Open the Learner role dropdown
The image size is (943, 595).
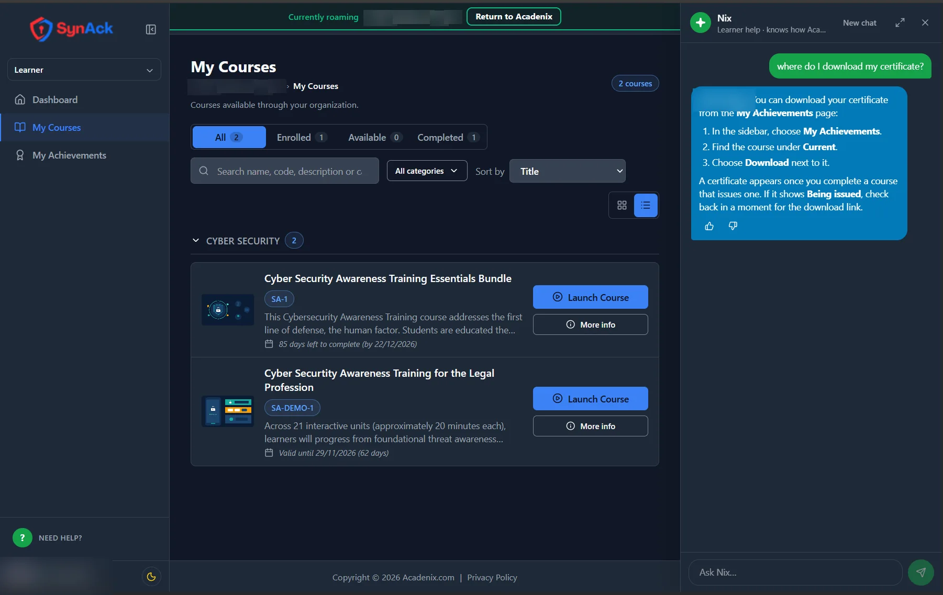tap(84, 70)
